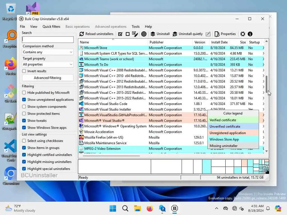
Task: Uncheck Highlight certified uninstallers
Action: 24,155
